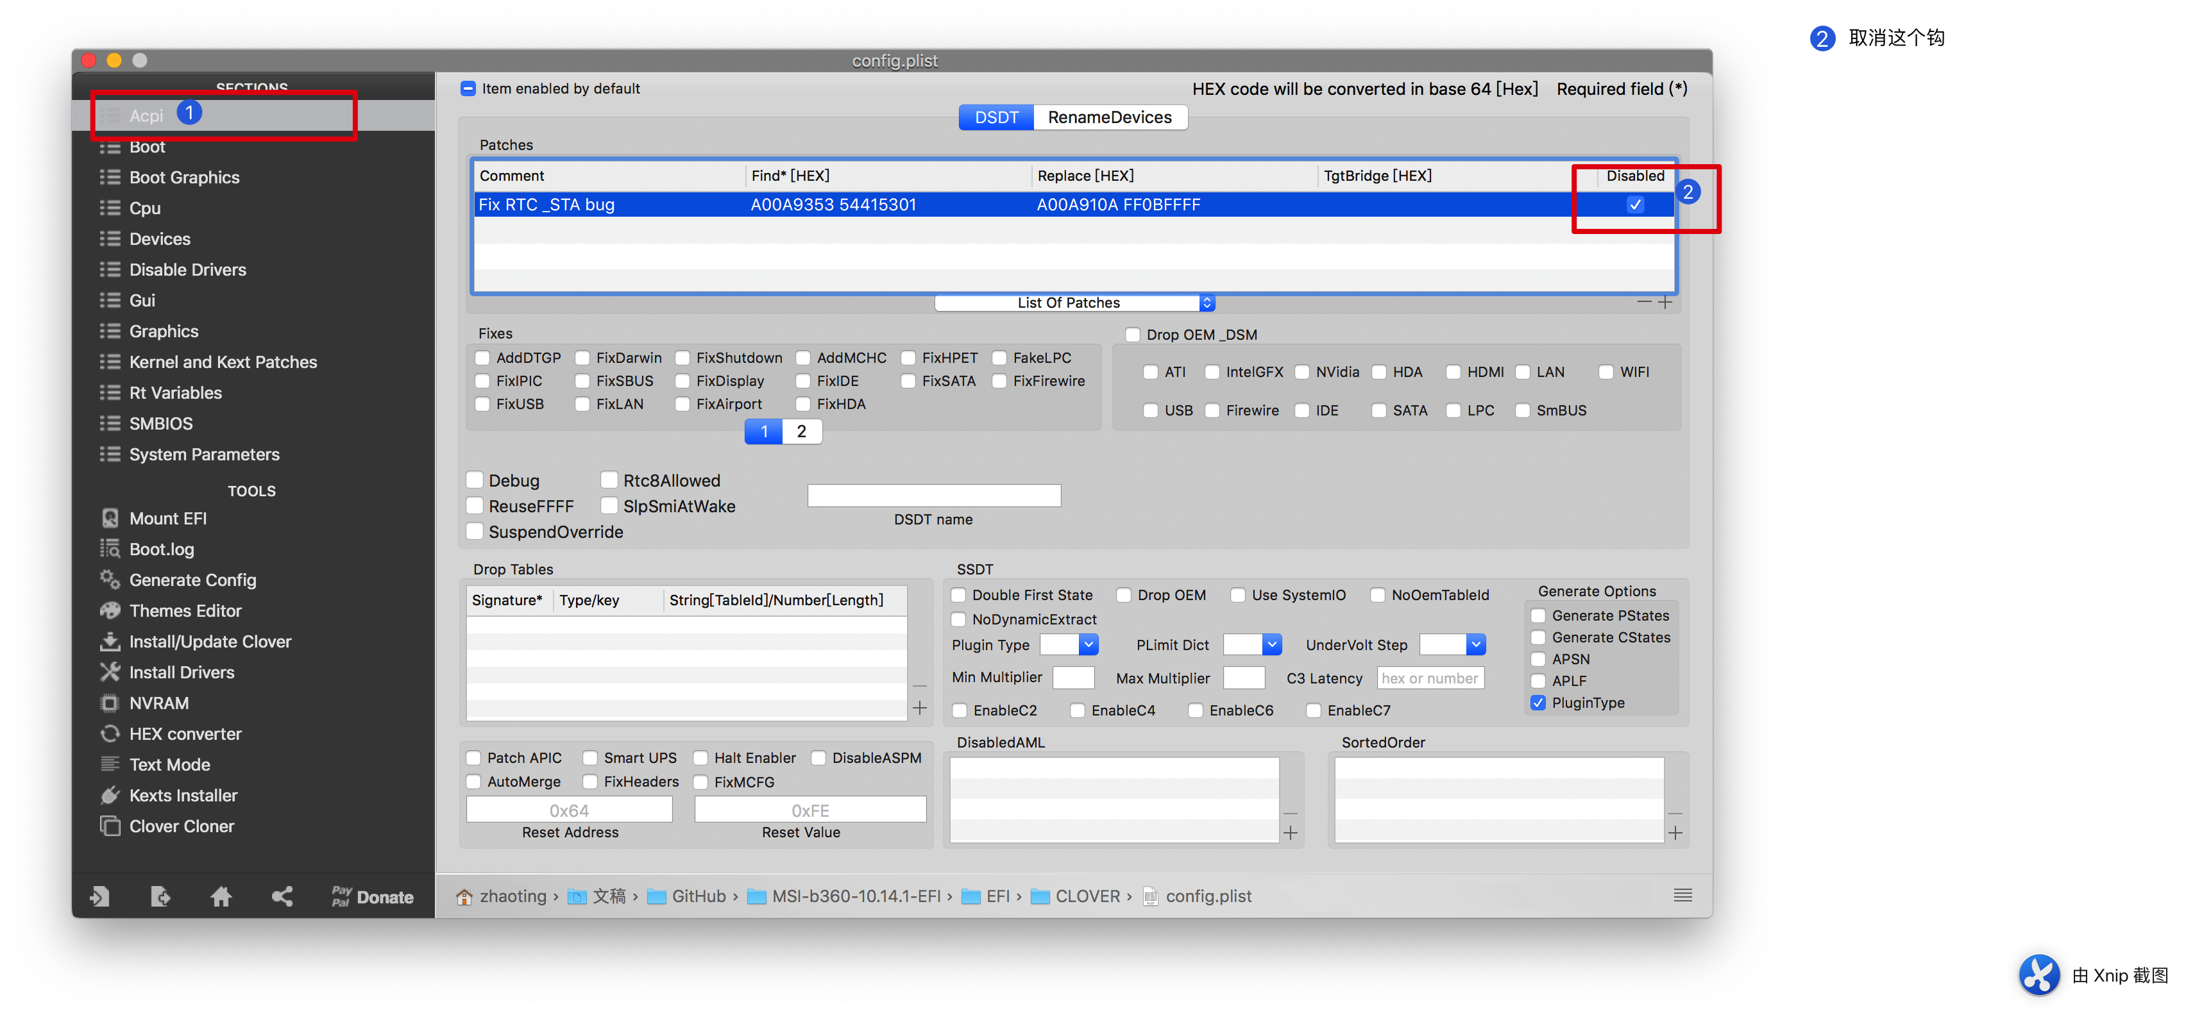Image resolution: width=2195 pixels, height=1013 pixels.
Task: Enable the FixShutdown checkbox
Action: pos(682,358)
